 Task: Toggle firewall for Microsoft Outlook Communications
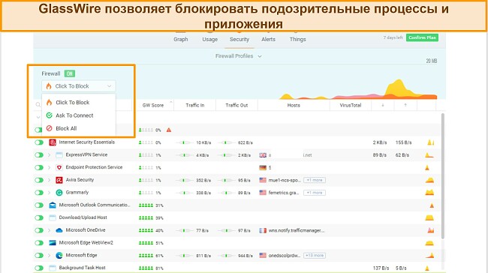click(x=39, y=205)
